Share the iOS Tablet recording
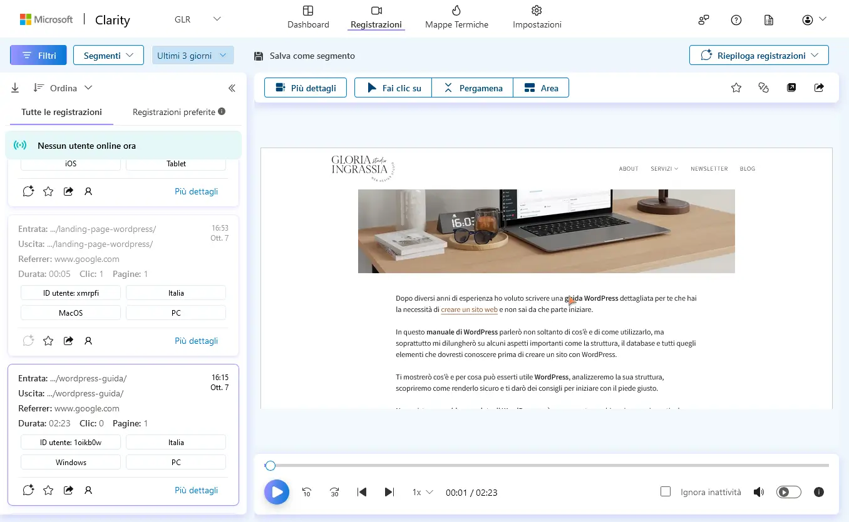 (69, 191)
